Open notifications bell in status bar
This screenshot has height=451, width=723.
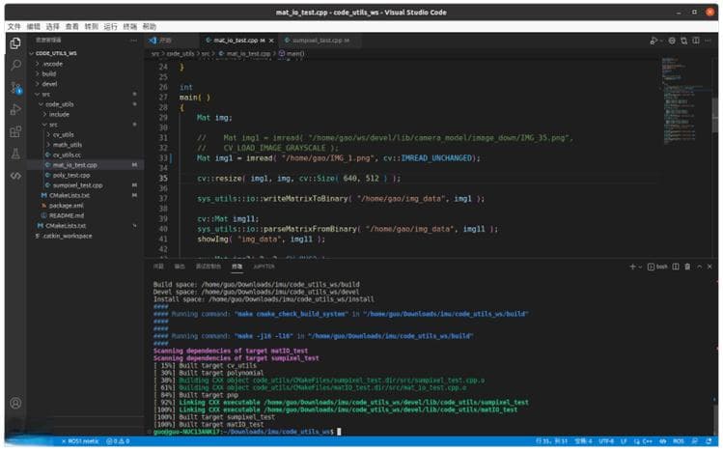(709, 441)
